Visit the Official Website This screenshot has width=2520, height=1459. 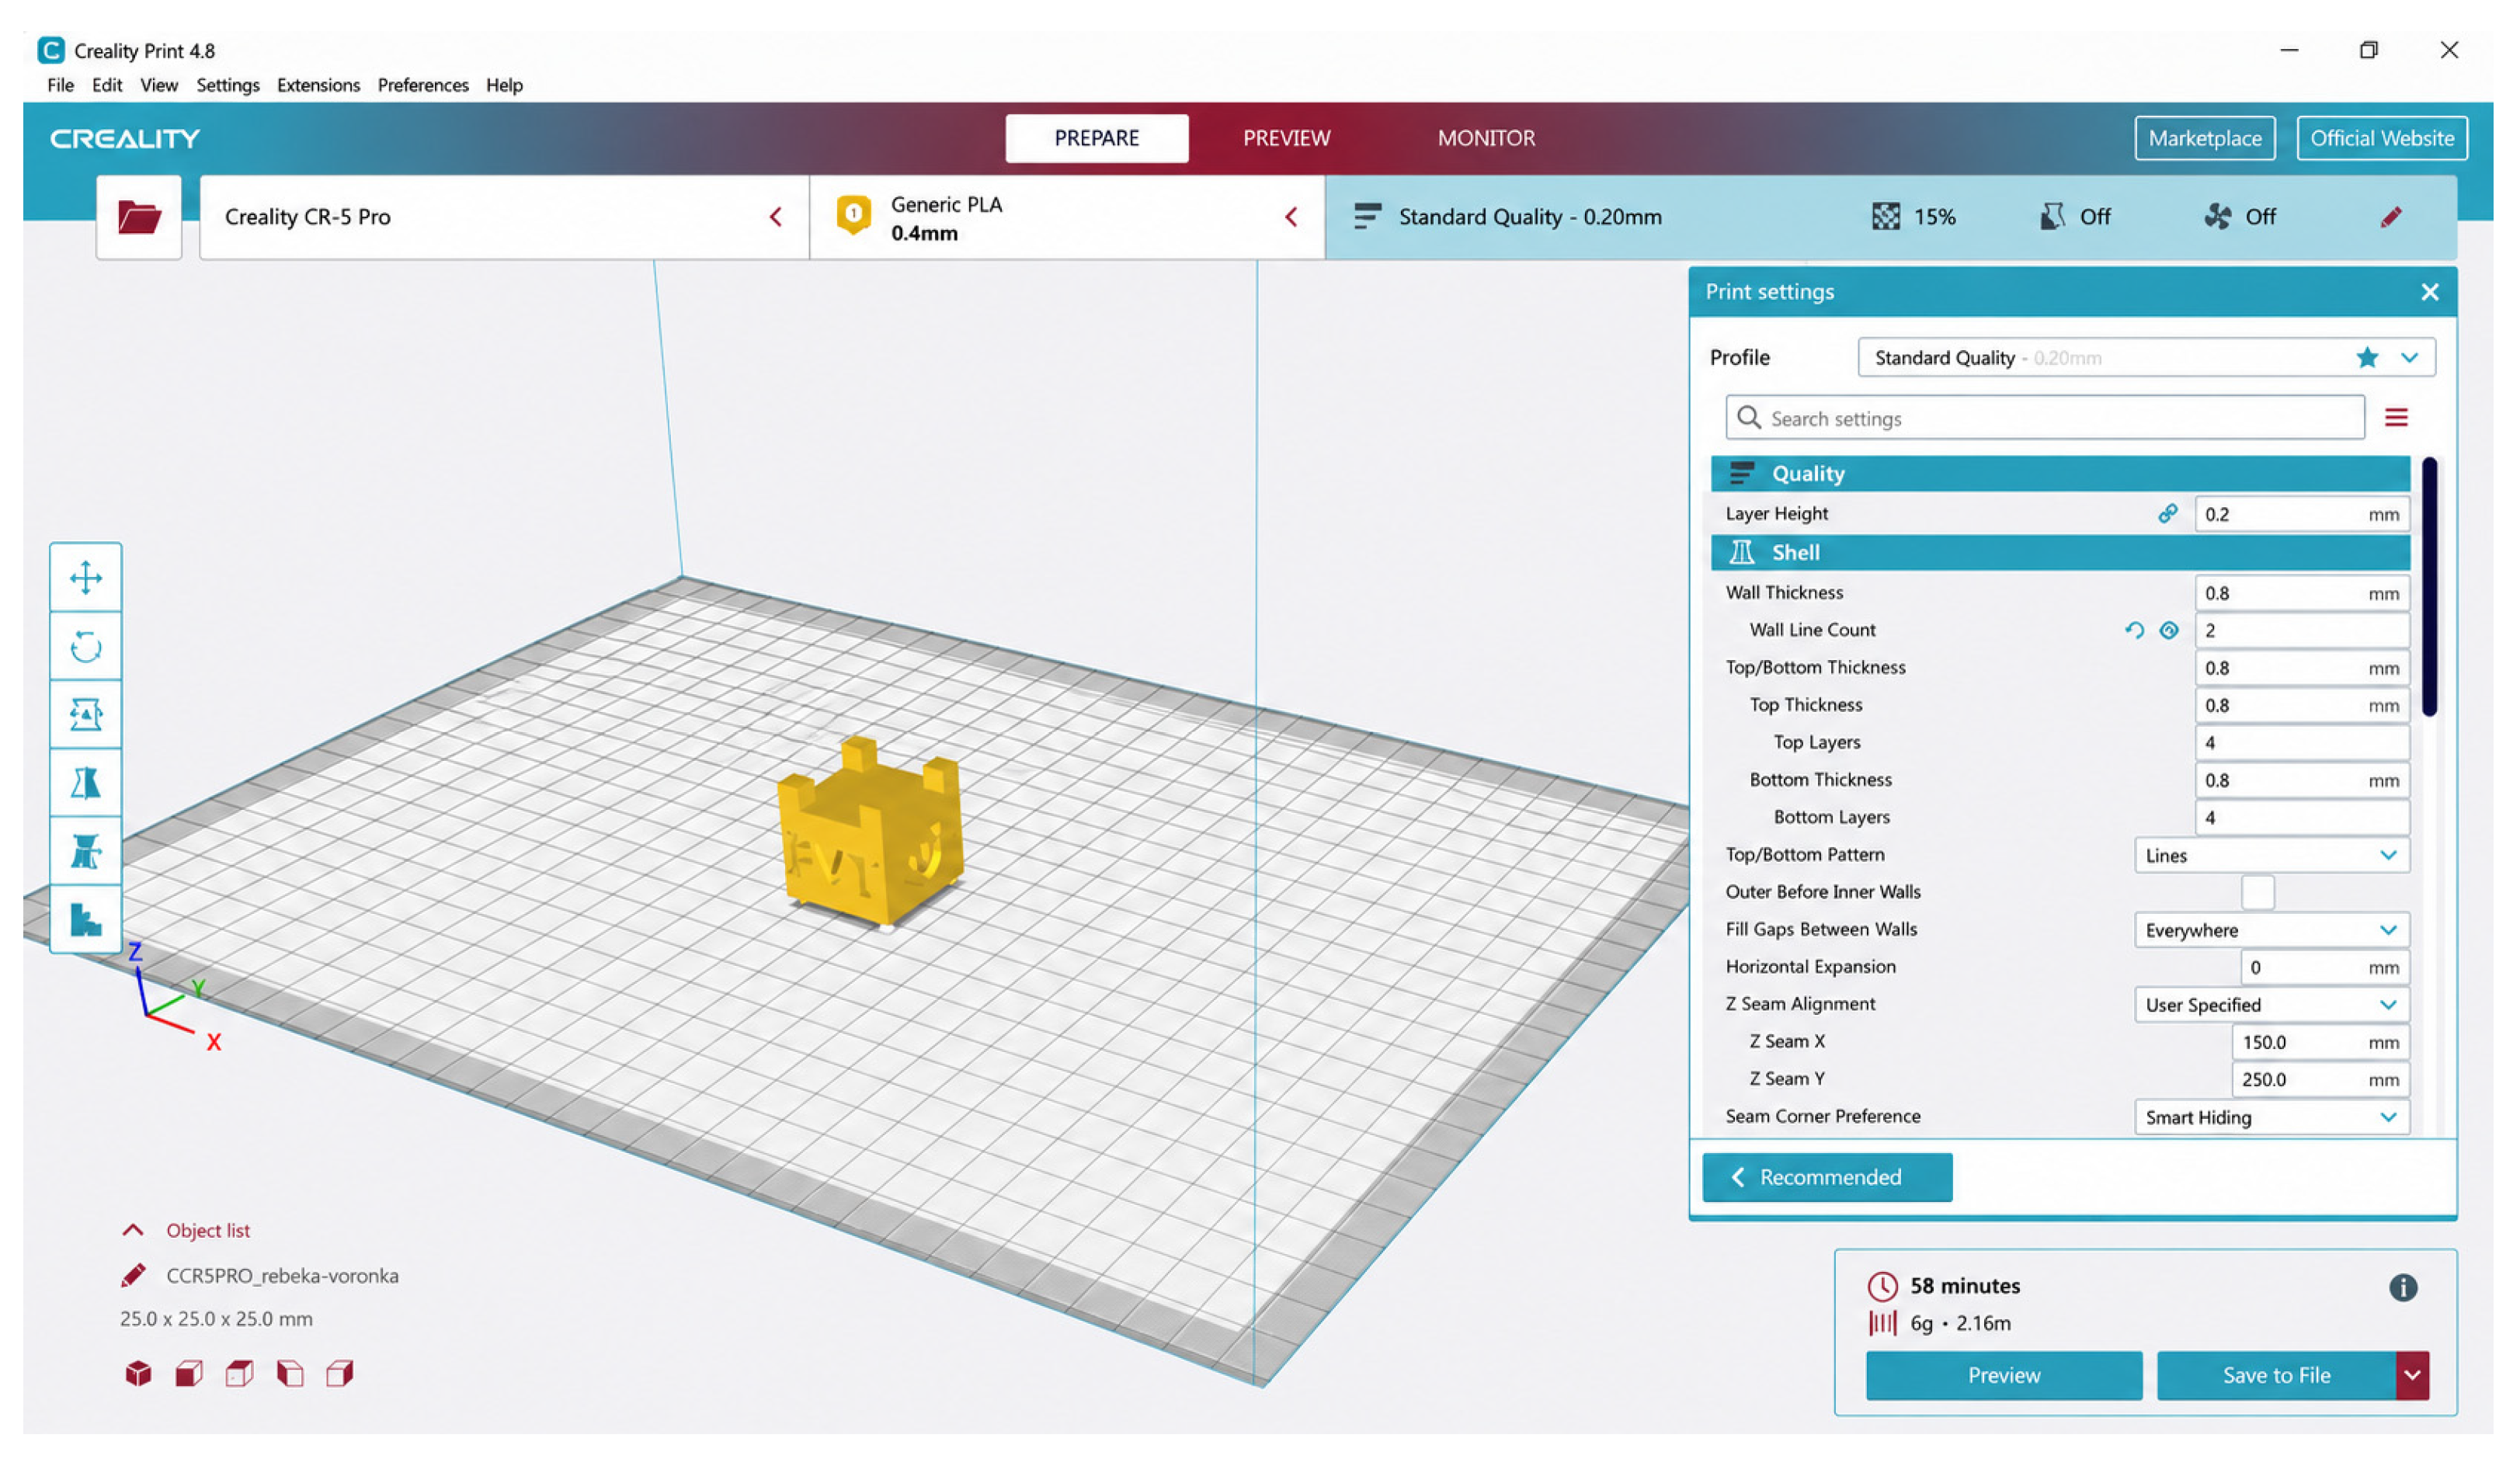tap(2381, 138)
